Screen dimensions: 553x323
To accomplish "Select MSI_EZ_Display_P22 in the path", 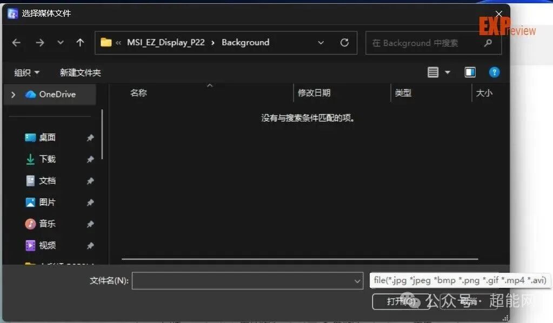I will pyautogui.click(x=166, y=43).
